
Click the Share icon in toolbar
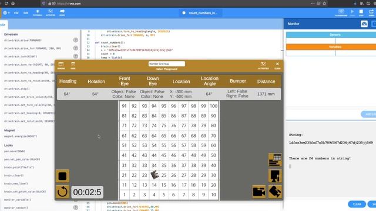[371, 13]
